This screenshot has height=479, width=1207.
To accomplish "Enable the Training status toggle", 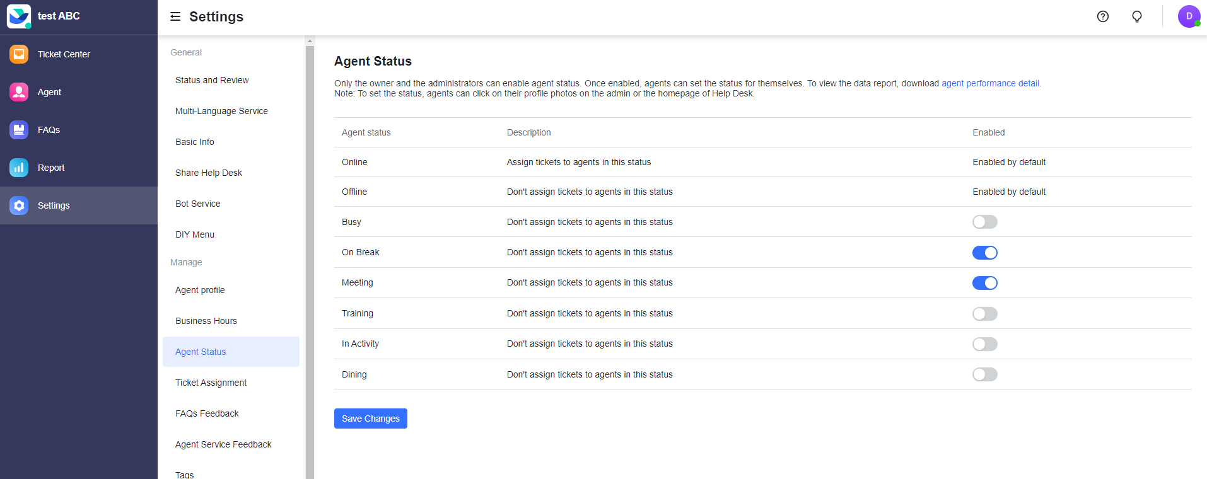I will (984, 314).
